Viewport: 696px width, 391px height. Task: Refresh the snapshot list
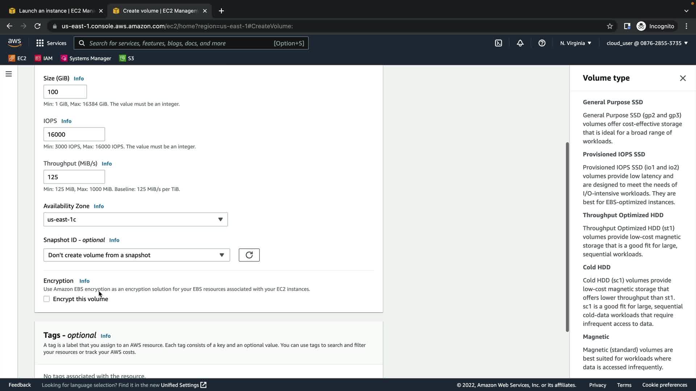249,255
